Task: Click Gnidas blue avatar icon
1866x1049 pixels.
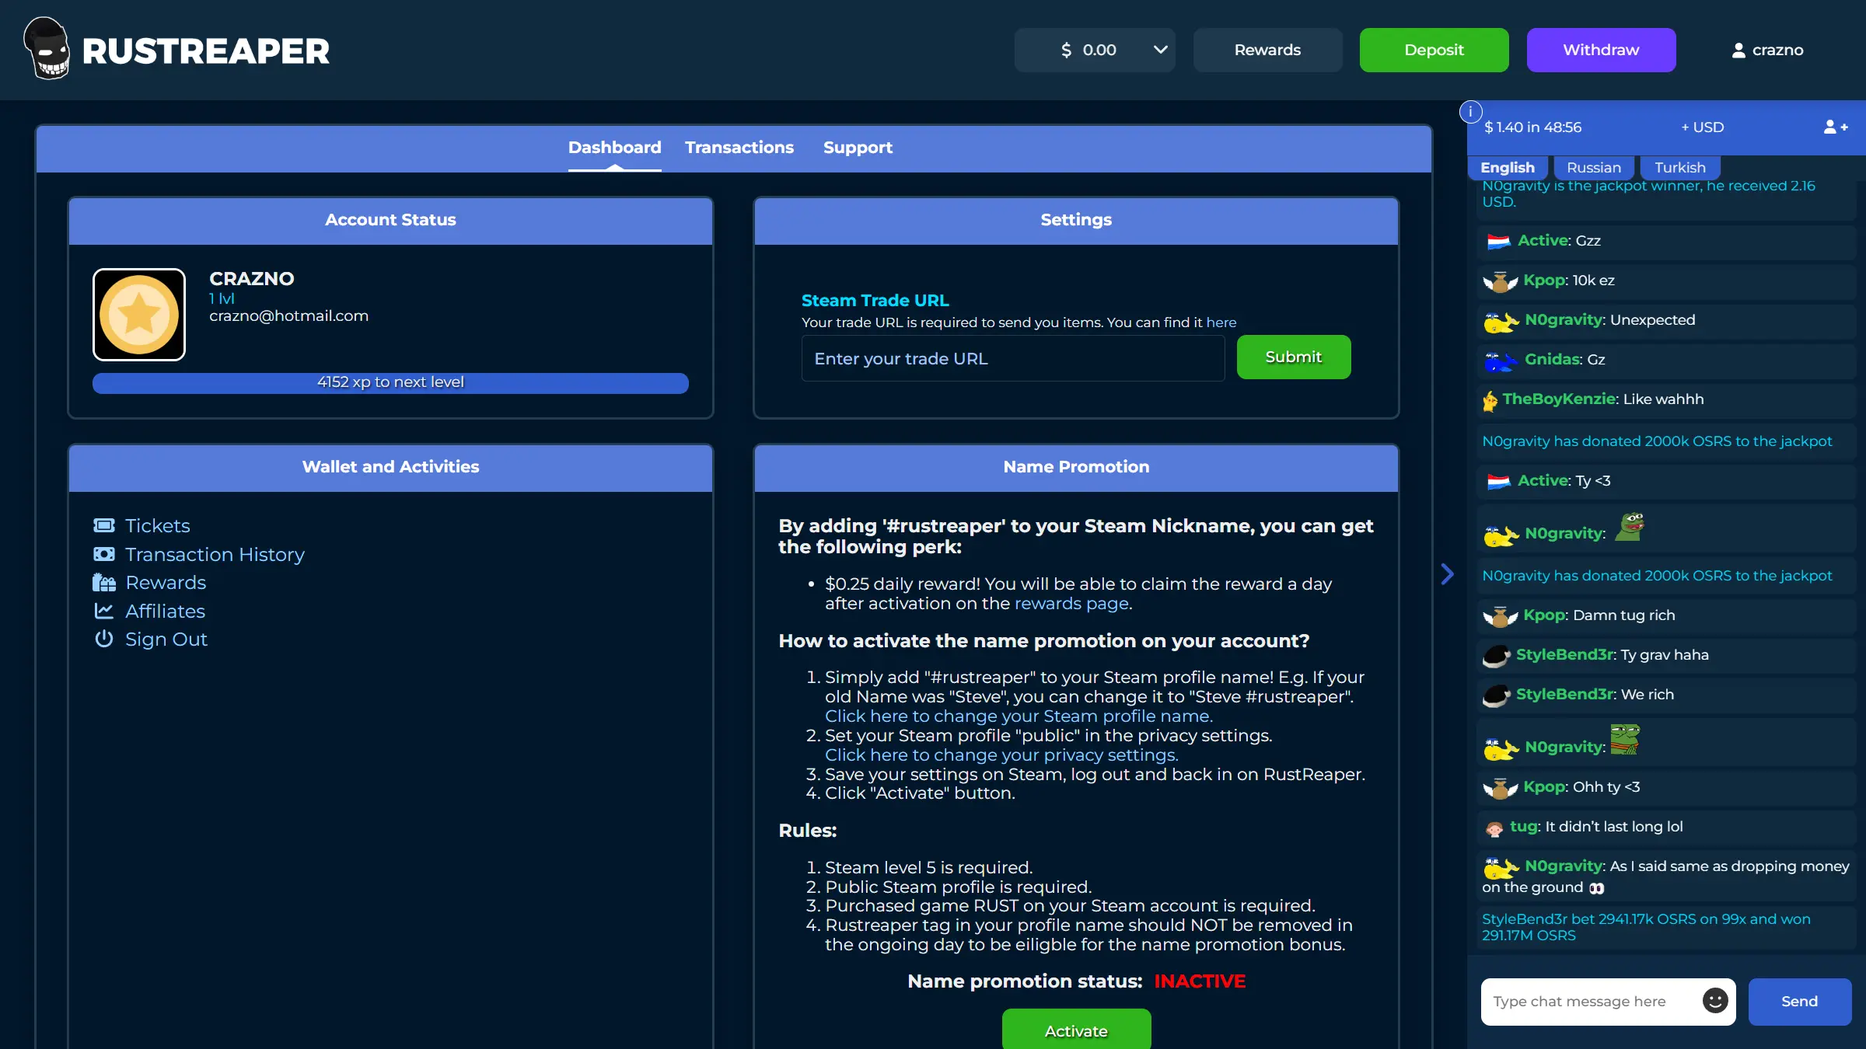Action: (x=1501, y=361)
